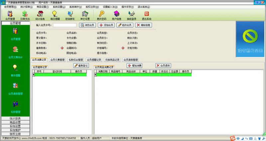
Task: Expand the 系统设置 sidebar section
Action: (15, 126)
